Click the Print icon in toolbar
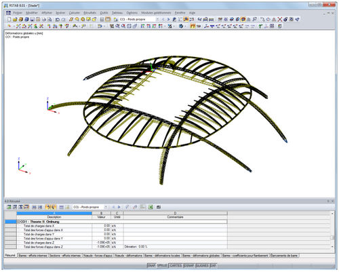 [44, 20]
